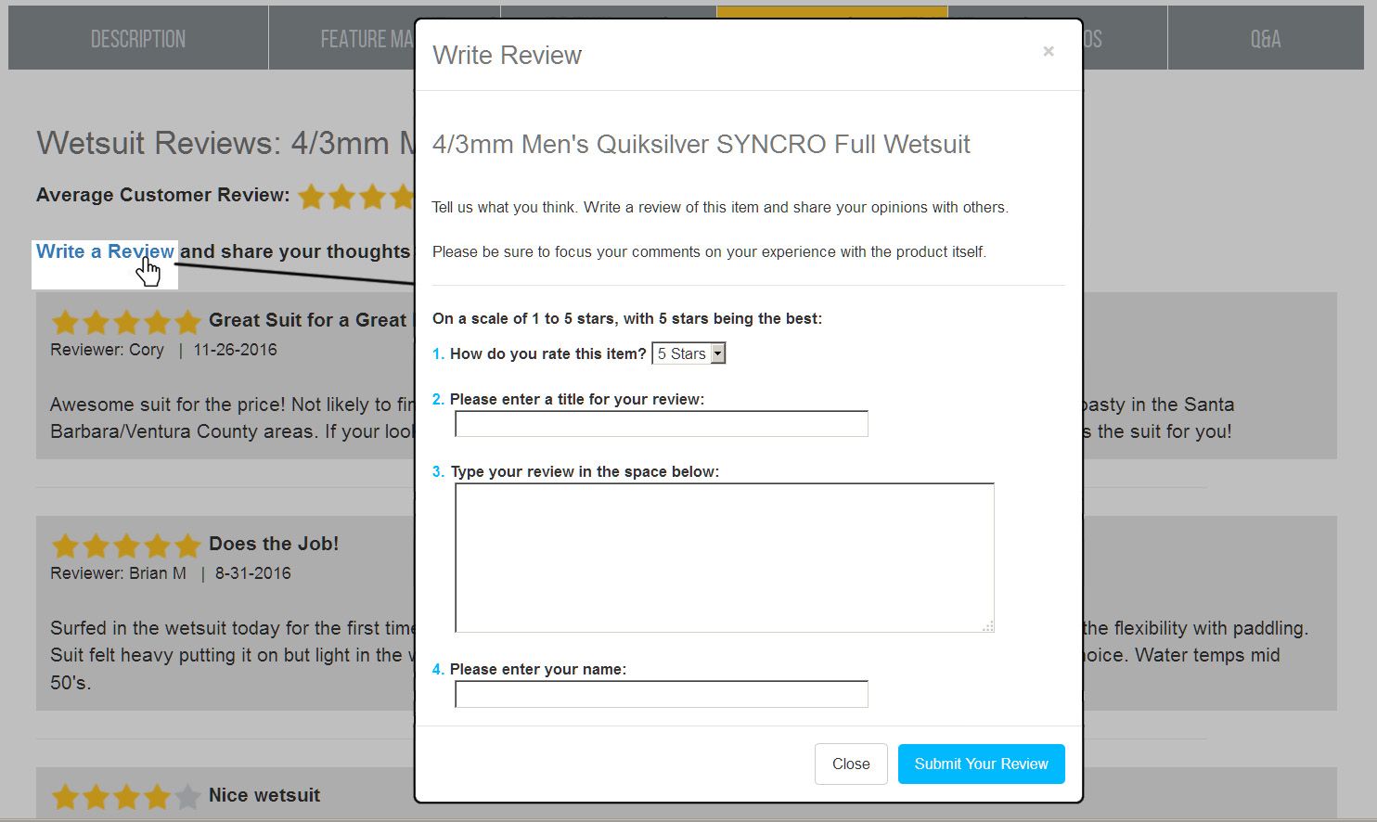The width and height of the screenshot is (1377, 822).
Task: Click the first star of Average Customer Review
Action: pos(312,197)
